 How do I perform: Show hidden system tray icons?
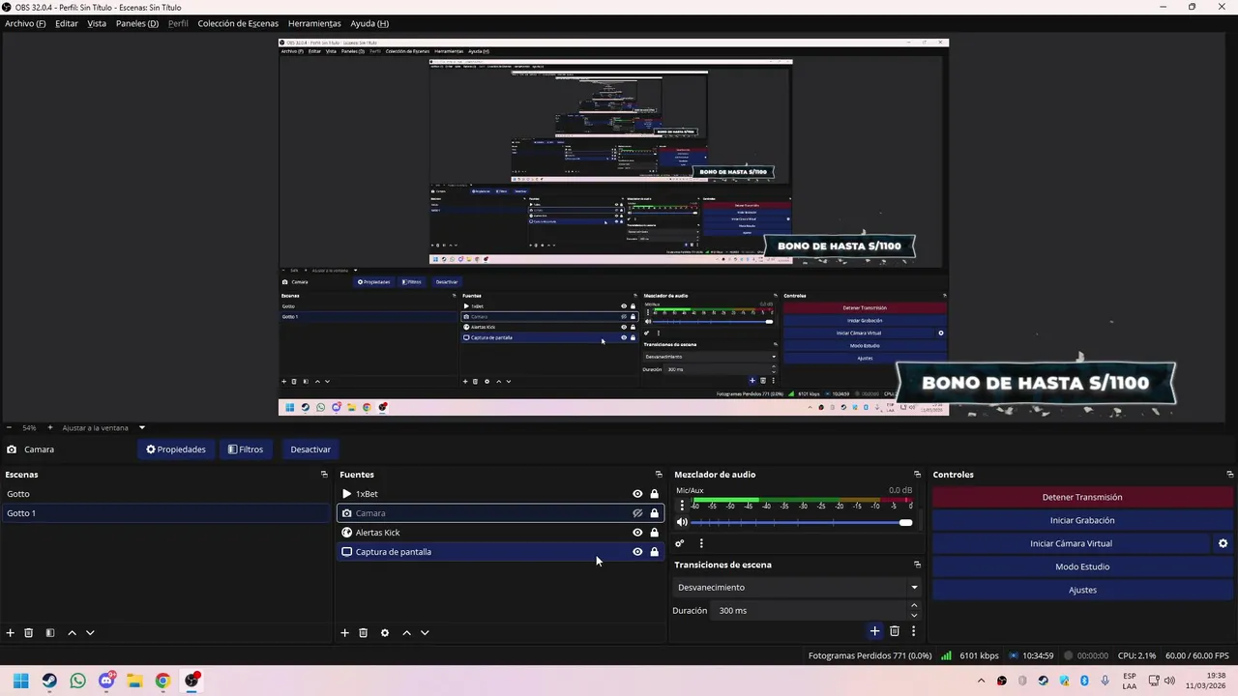click(981, 681)
